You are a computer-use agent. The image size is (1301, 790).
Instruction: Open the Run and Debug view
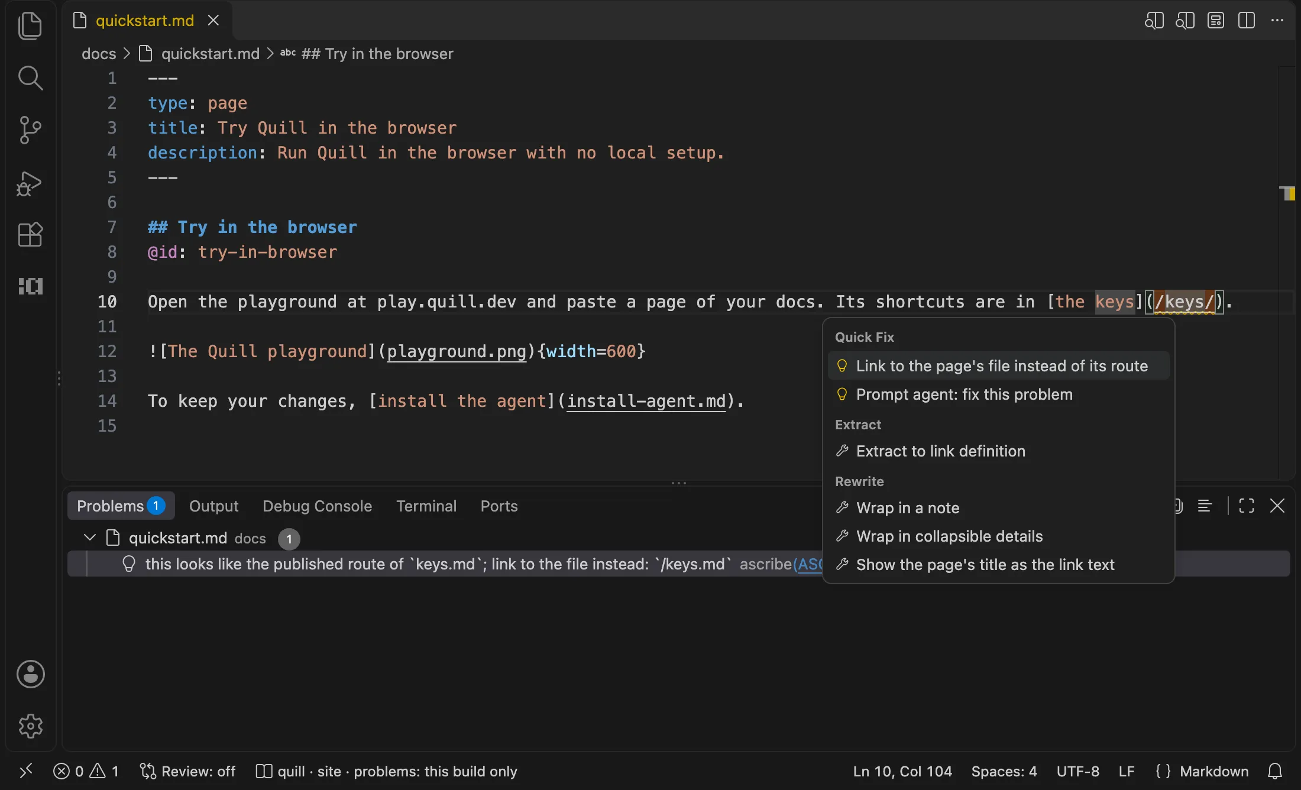pyautogui.click(x=30, y=183)
